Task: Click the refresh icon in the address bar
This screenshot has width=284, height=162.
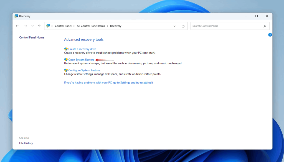Action: pyautogui.click(x=183, y=26)
